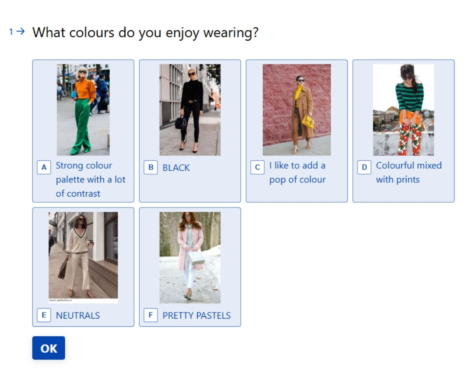This screenshot has width=467, height=389.
Task: Click the 'Colourful mixed with prints' label
Action: coord(409,172)
